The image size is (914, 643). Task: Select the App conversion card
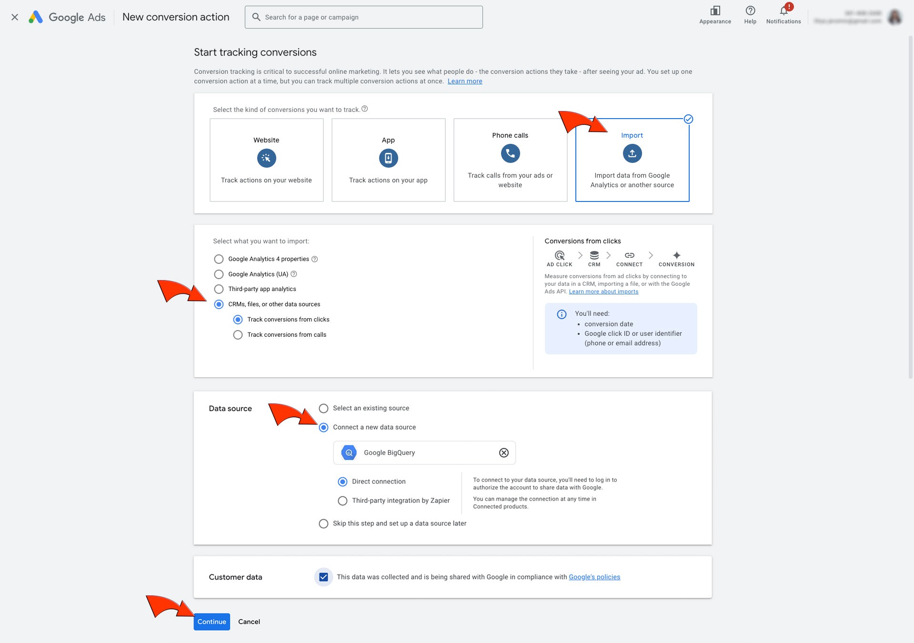click(x=388, y=160)
